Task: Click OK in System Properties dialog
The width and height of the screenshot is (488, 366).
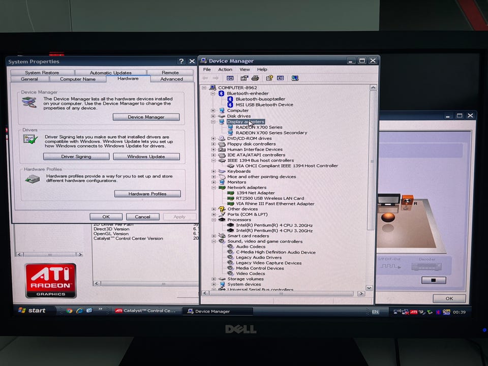Action: (x=106, y=217)
